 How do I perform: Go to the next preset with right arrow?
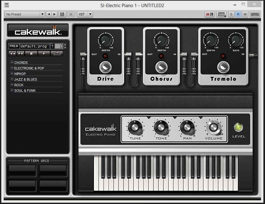tap(54, 14)
